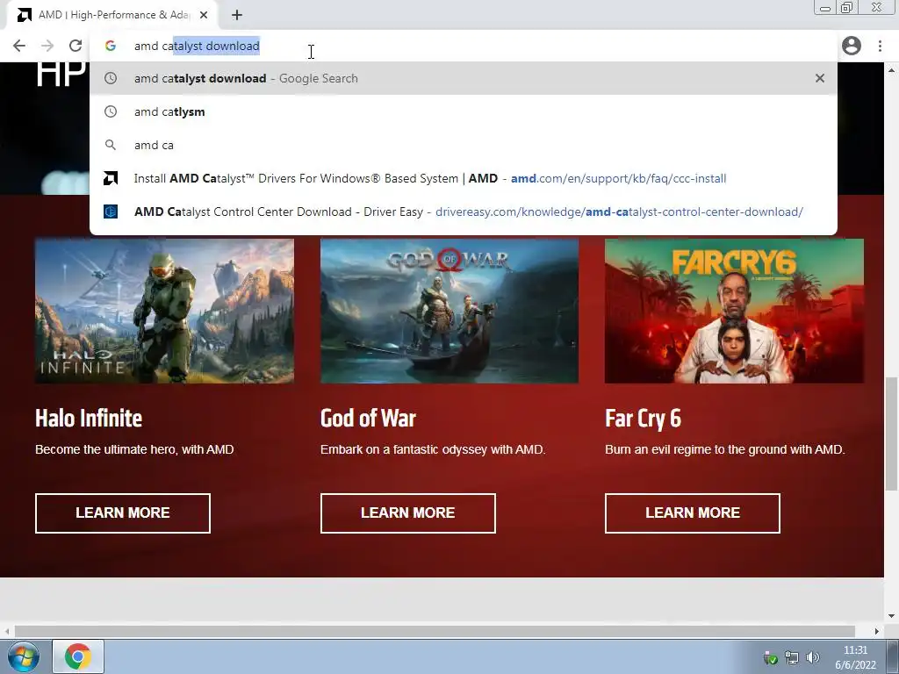Select the 'amd ca' search suggestion

(x=464, y=145)
